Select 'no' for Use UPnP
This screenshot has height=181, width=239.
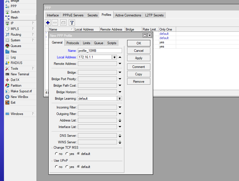pyautogui.click(x=57, y=167)
